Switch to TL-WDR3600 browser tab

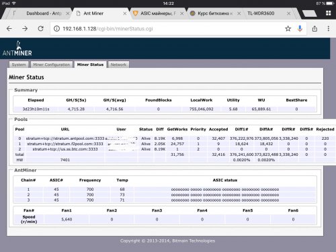click(261, 13)
